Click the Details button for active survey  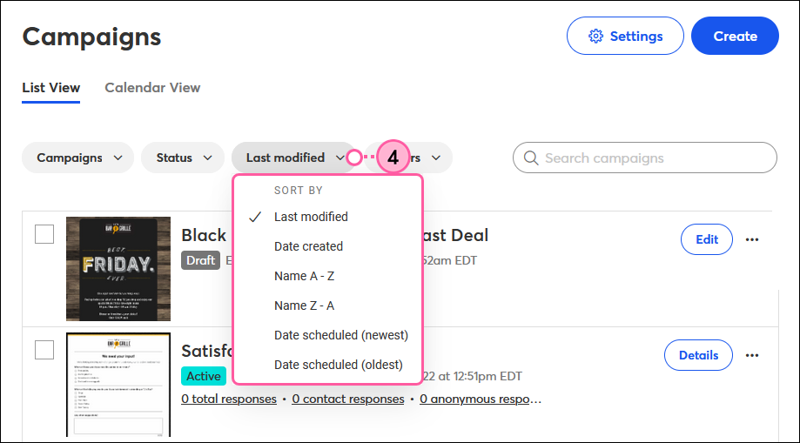(698, 355)
